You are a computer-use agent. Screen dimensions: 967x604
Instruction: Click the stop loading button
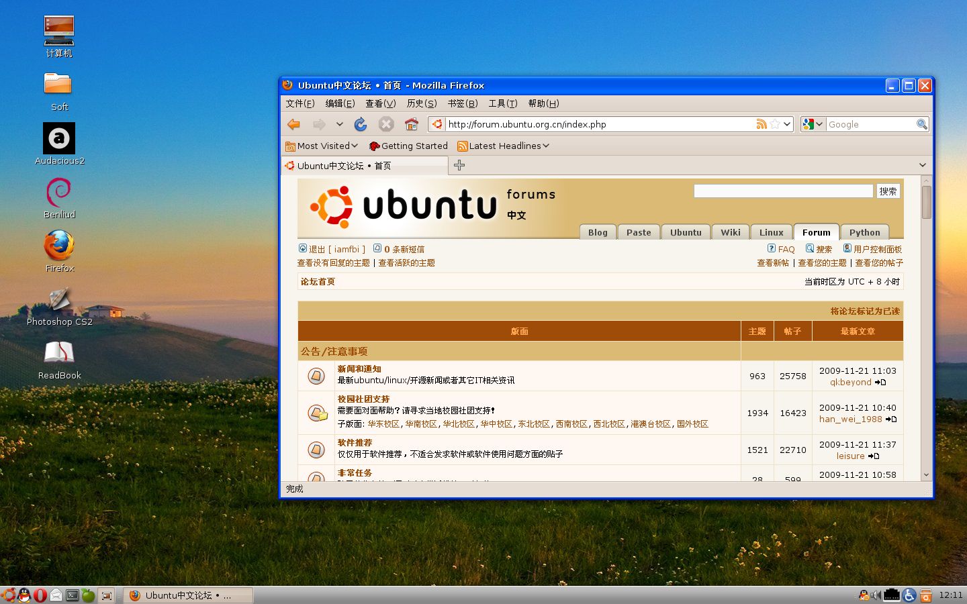click(x=386, y=124)
